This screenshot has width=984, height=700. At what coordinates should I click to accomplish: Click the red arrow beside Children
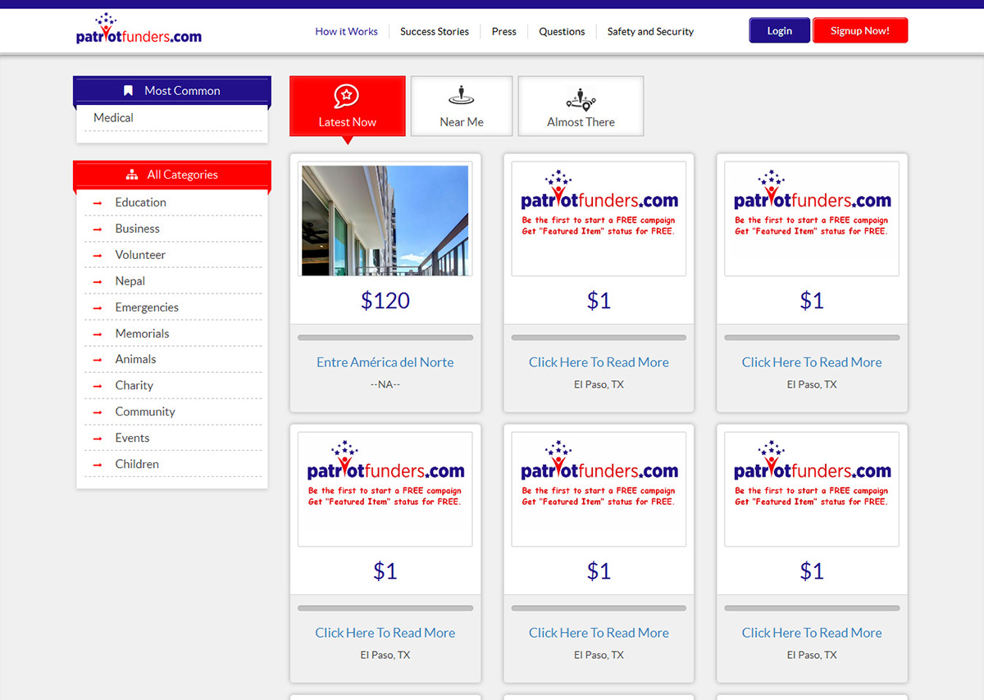98,465
